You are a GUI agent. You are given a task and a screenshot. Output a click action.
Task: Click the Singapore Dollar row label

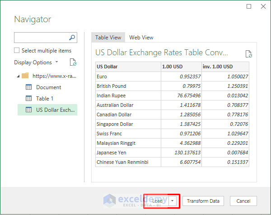(115, 124)
